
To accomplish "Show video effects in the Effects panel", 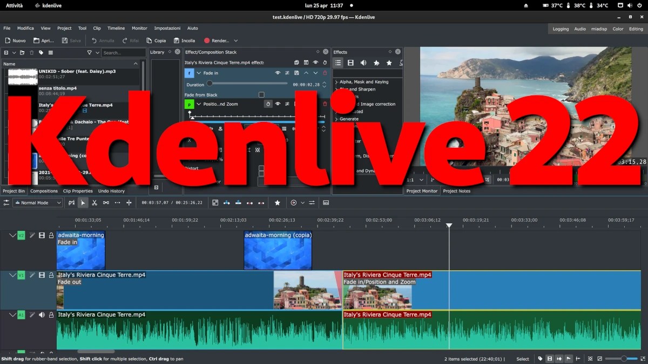I will click(x=350, y=63).
